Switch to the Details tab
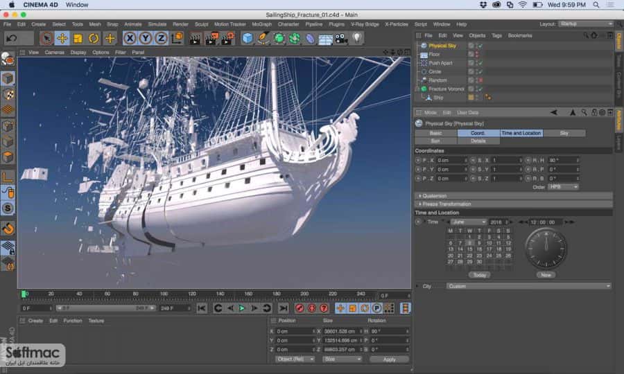The image size is (624, 374). [478, 141]
